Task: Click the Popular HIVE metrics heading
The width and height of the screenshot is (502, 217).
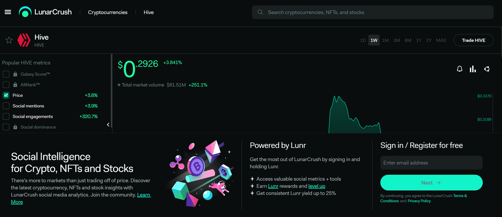Action: click(26, 63)
